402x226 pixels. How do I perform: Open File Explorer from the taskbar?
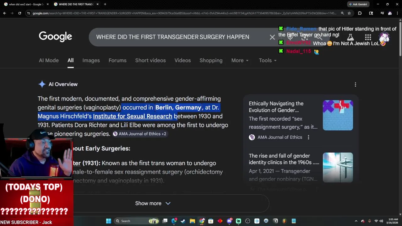click(192, 221)
